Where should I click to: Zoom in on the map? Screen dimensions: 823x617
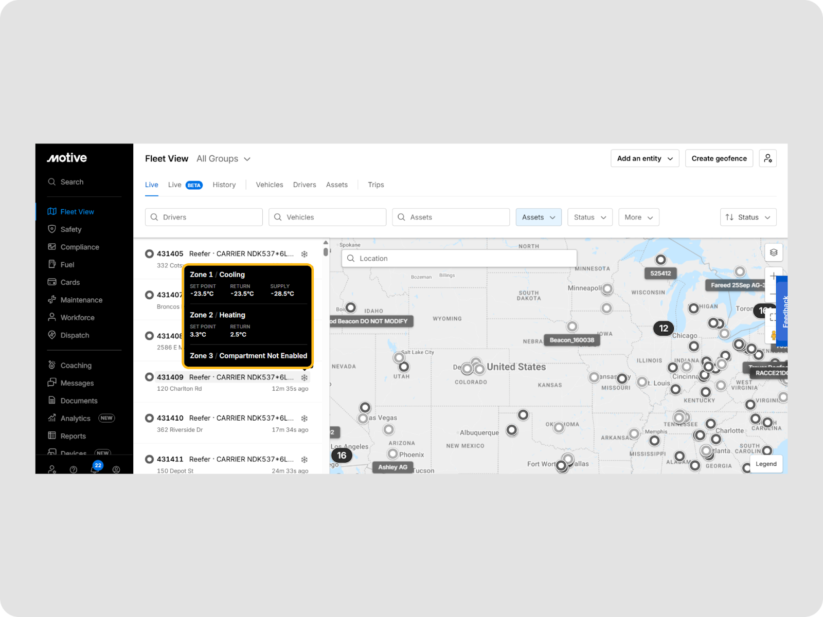[x=774, y=276]
